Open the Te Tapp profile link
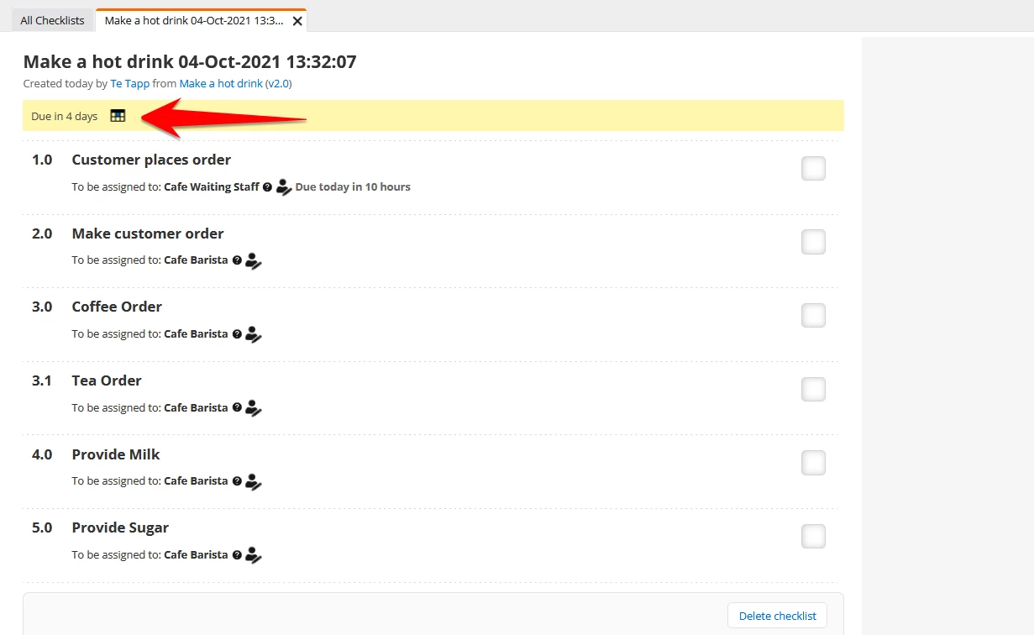Screen dimensions: 1034x635 pyautogui.click(x=129, y=83)
